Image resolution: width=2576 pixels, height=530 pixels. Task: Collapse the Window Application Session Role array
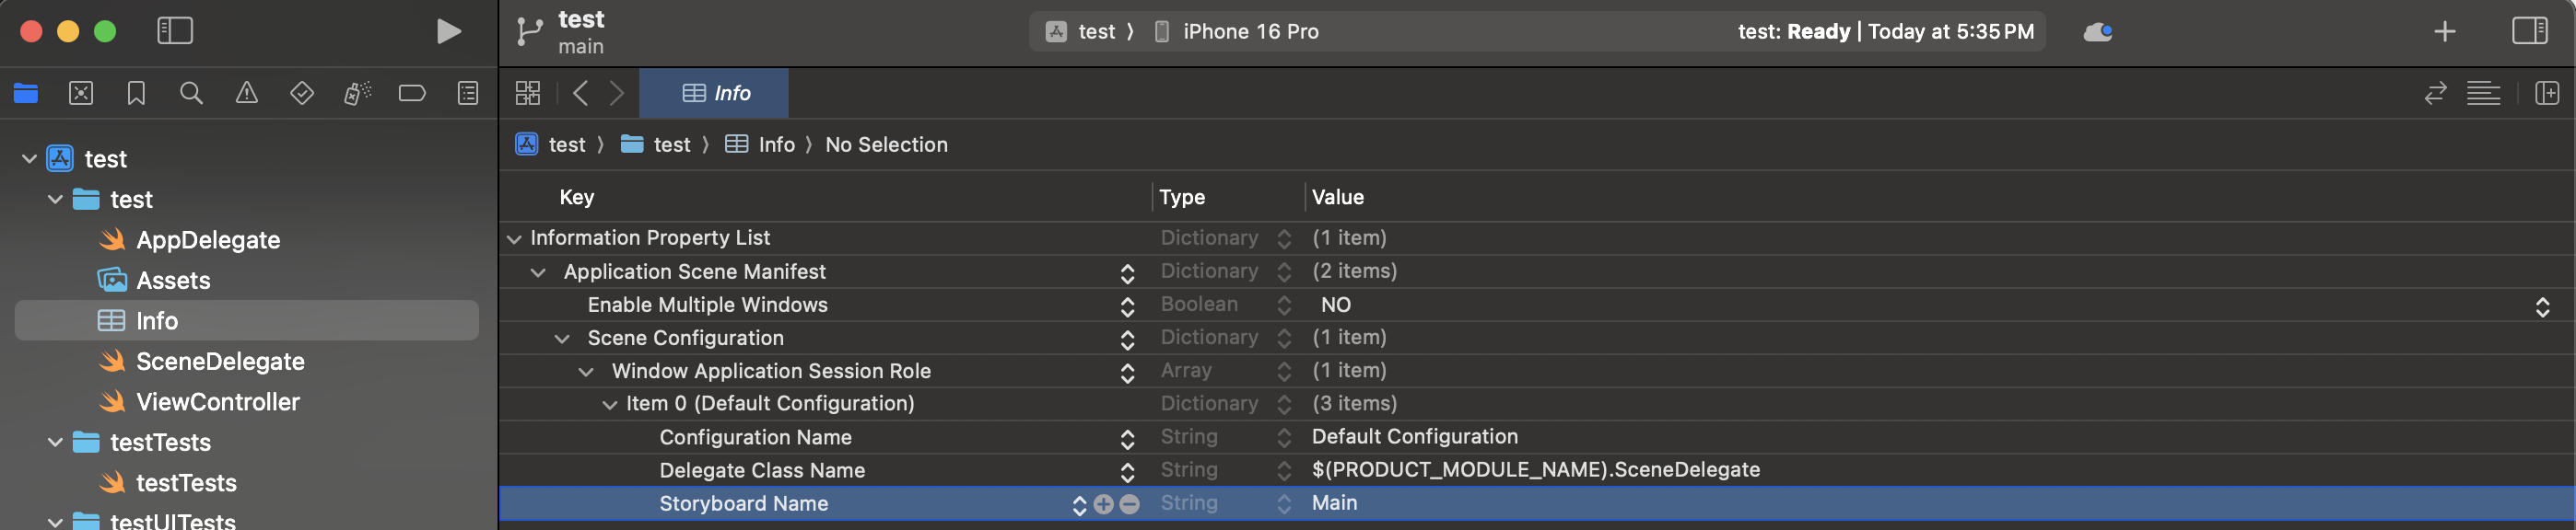tap(585, 370)
